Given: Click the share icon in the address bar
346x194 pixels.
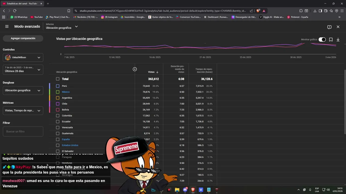Looking at the screenshot, I should [251, 11].
